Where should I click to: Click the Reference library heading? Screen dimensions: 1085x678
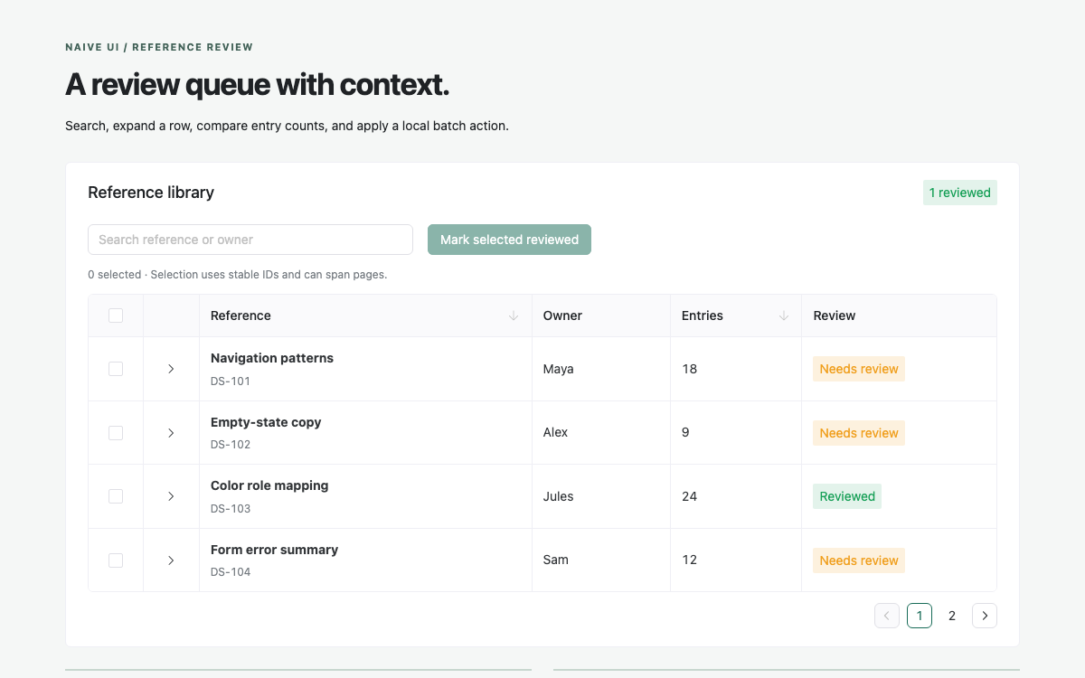pyautogui.click(x=151, y=193)
